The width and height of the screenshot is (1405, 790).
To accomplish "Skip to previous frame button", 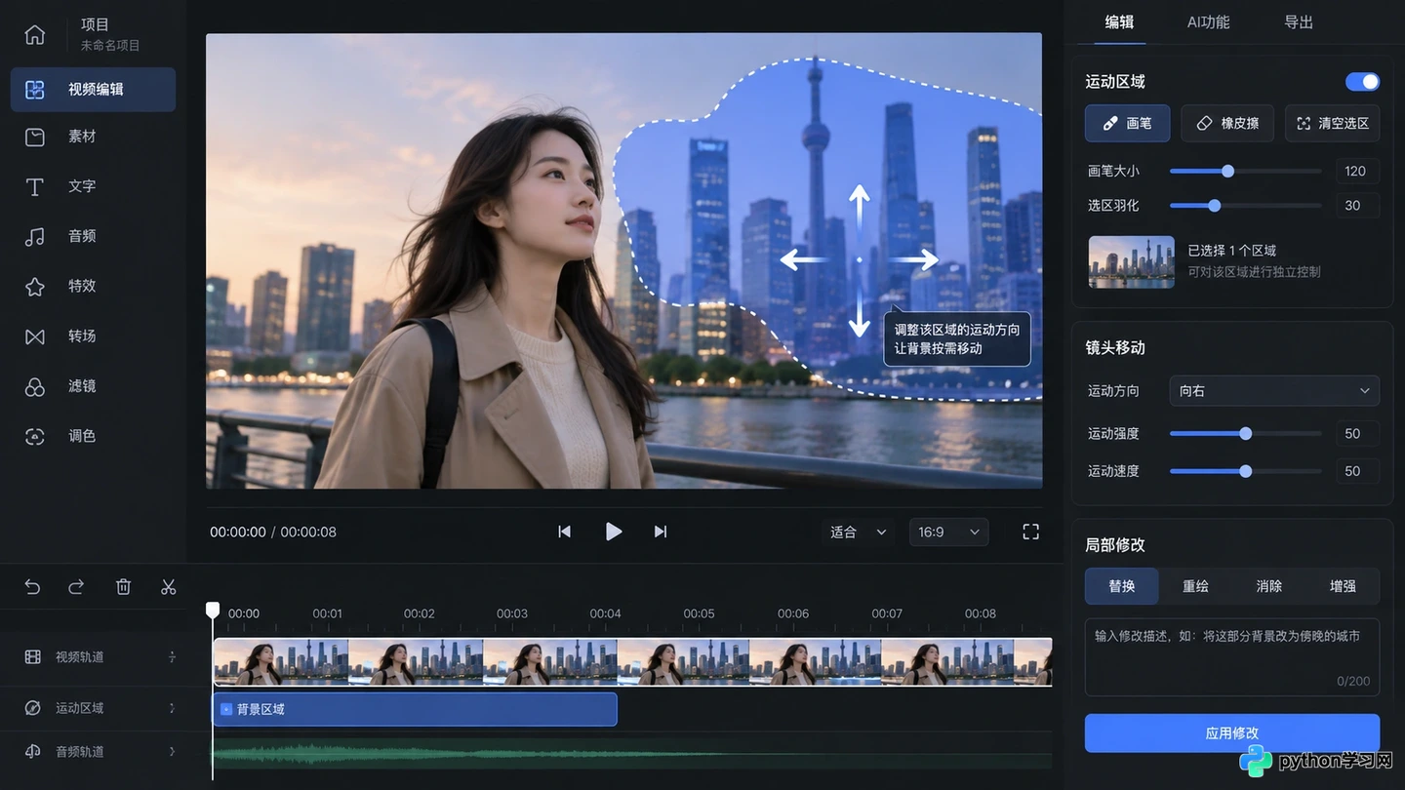I will [564, 532].
